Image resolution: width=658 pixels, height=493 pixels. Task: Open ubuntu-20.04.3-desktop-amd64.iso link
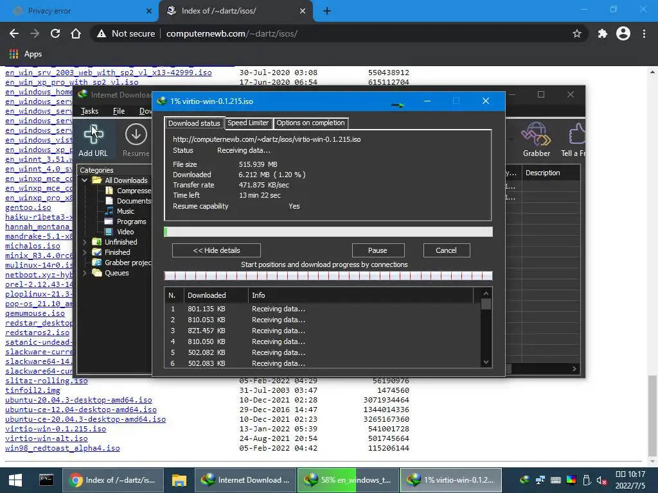[x=78, y=400]
